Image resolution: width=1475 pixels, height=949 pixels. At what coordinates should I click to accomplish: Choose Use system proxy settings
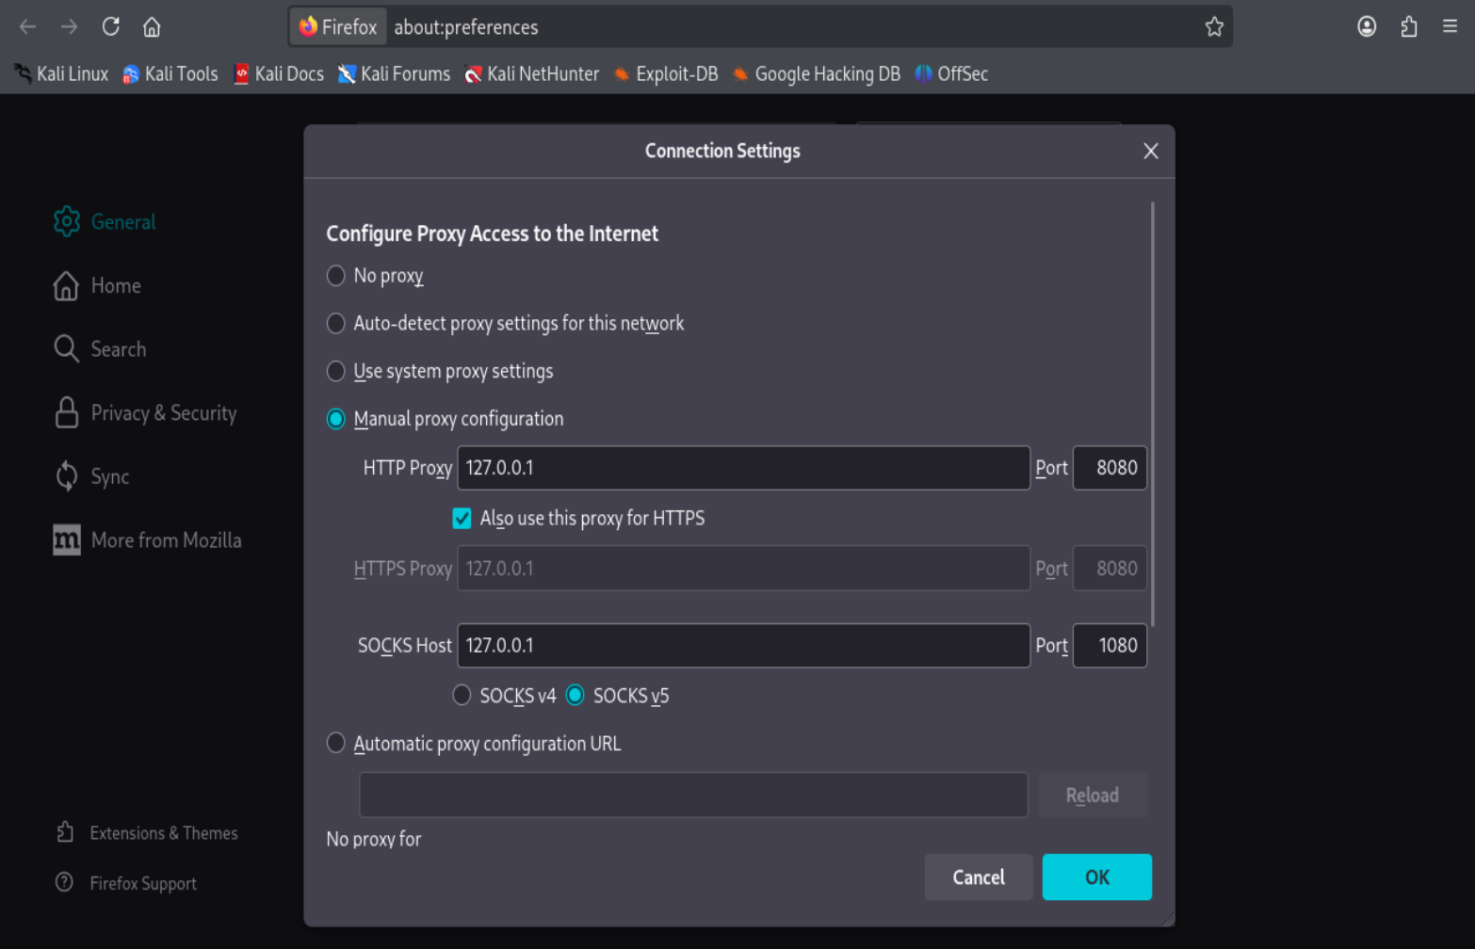pyautogui.click(x=336, y=371)
